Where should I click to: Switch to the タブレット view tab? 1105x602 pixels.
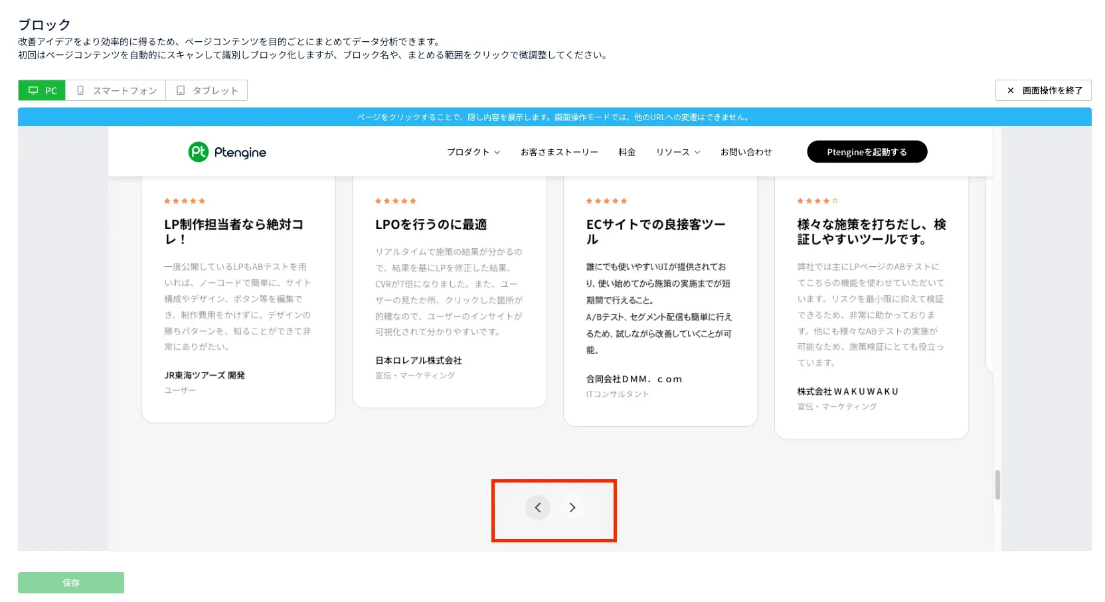click(x=207, y=90)
